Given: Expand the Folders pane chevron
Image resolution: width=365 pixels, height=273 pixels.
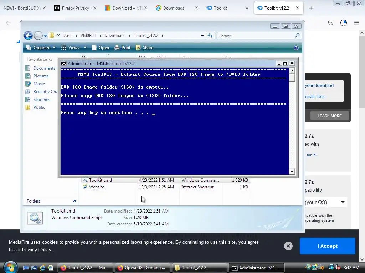Looking at the screenshot, I should point(74,201).
